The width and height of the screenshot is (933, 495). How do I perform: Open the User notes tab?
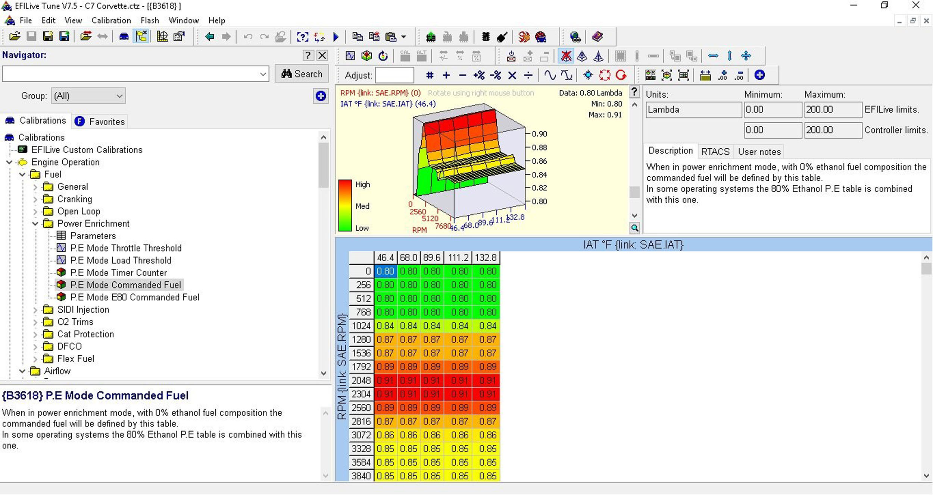tap(759, 152)
